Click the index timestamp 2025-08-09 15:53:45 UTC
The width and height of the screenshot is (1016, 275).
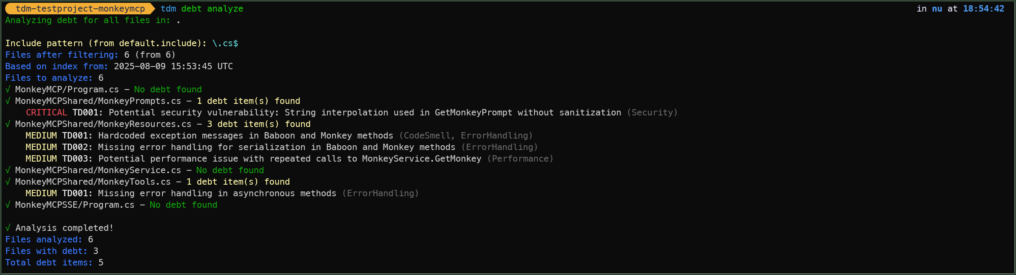tap(173, 66)
